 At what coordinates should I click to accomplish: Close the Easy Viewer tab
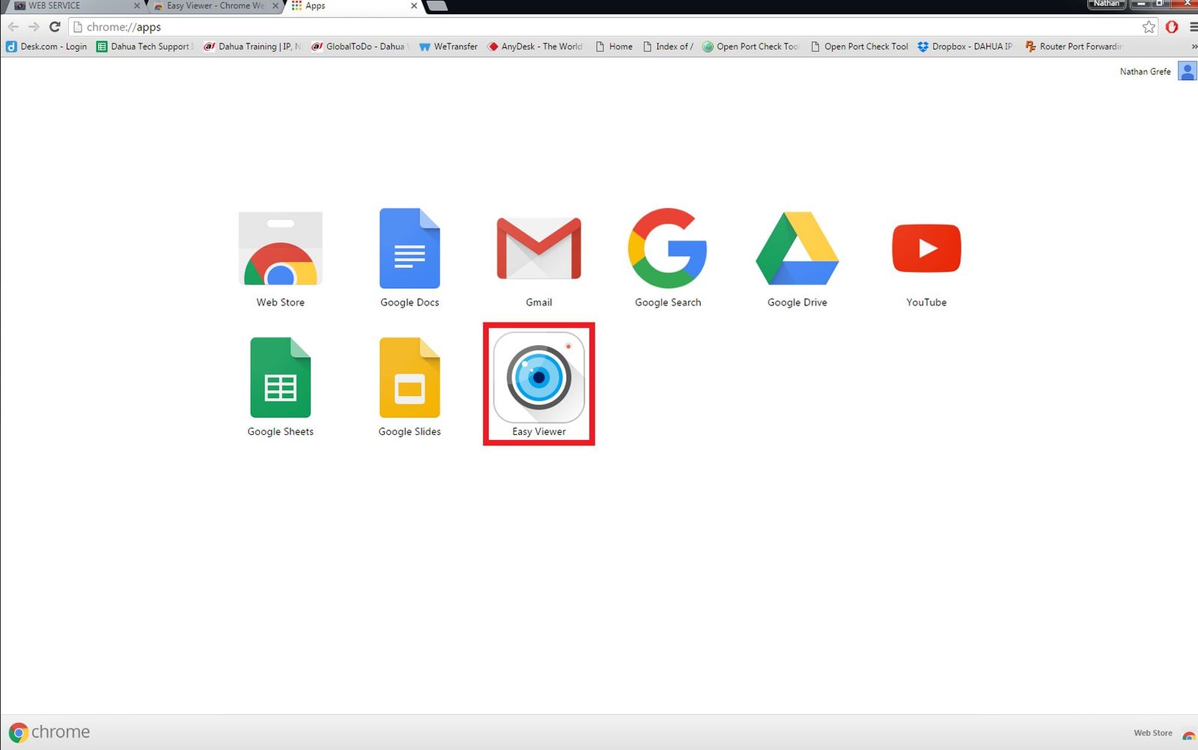(276, 6)
